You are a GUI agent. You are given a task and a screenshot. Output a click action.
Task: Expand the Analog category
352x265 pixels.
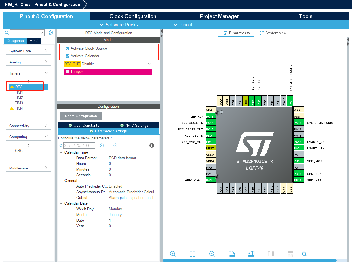pos(28,62)
